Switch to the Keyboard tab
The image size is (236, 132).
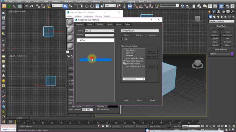point(80,24)
